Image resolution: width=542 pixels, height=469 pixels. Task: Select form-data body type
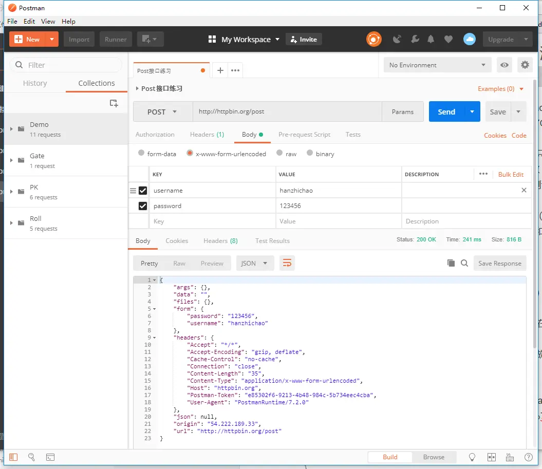coord(141,153)
